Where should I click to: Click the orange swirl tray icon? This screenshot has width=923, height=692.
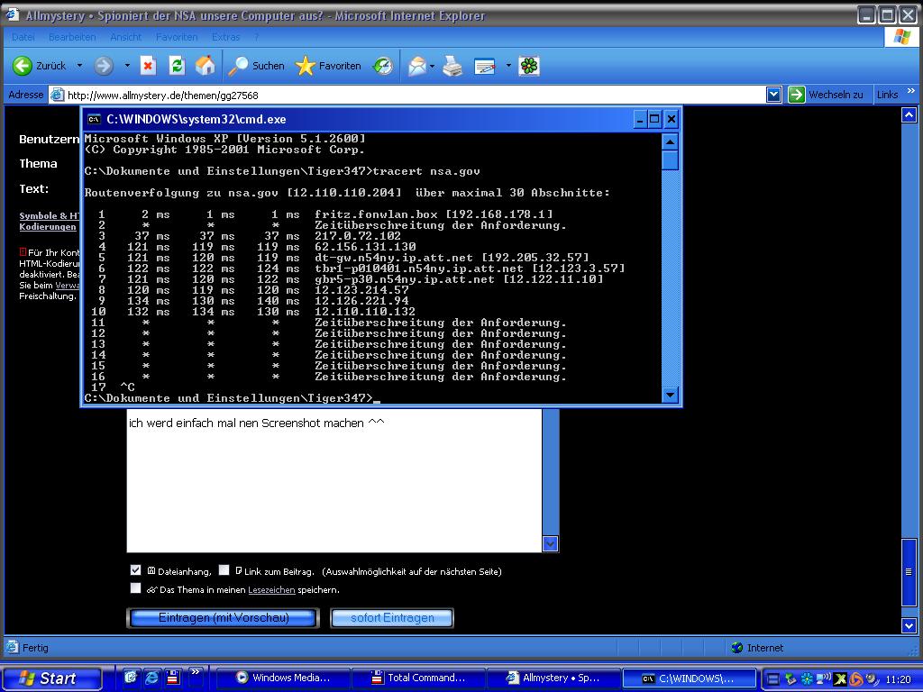click(x=856, y=679)
